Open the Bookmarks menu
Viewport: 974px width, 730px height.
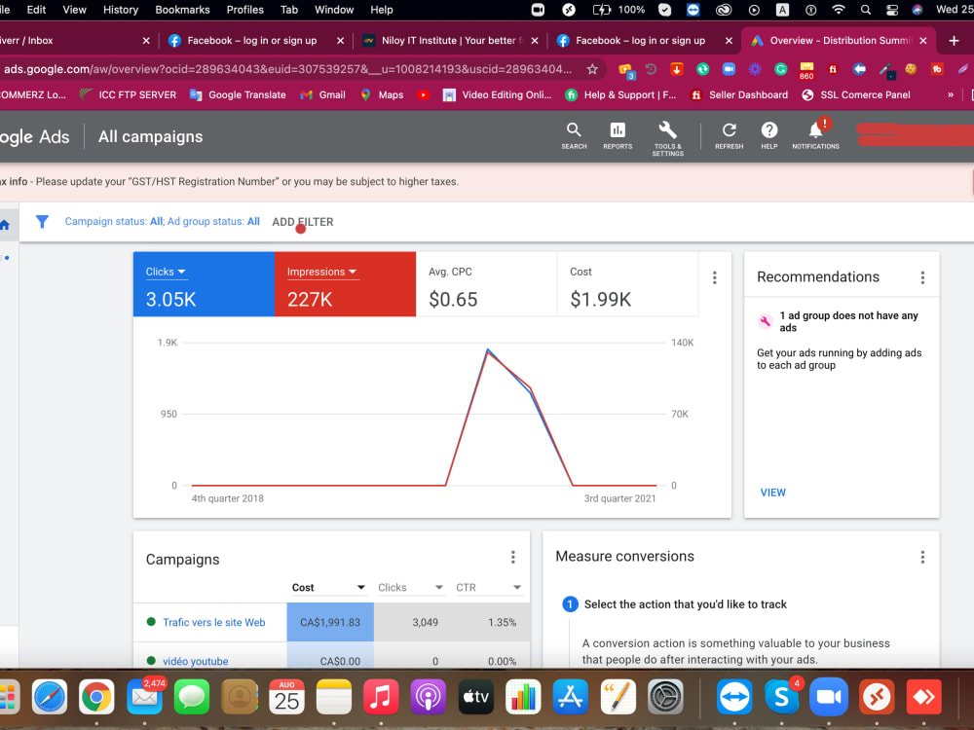pos(182,10)
